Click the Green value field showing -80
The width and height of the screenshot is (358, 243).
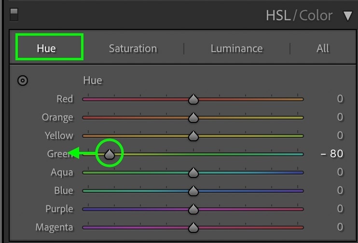click(332, 154)
